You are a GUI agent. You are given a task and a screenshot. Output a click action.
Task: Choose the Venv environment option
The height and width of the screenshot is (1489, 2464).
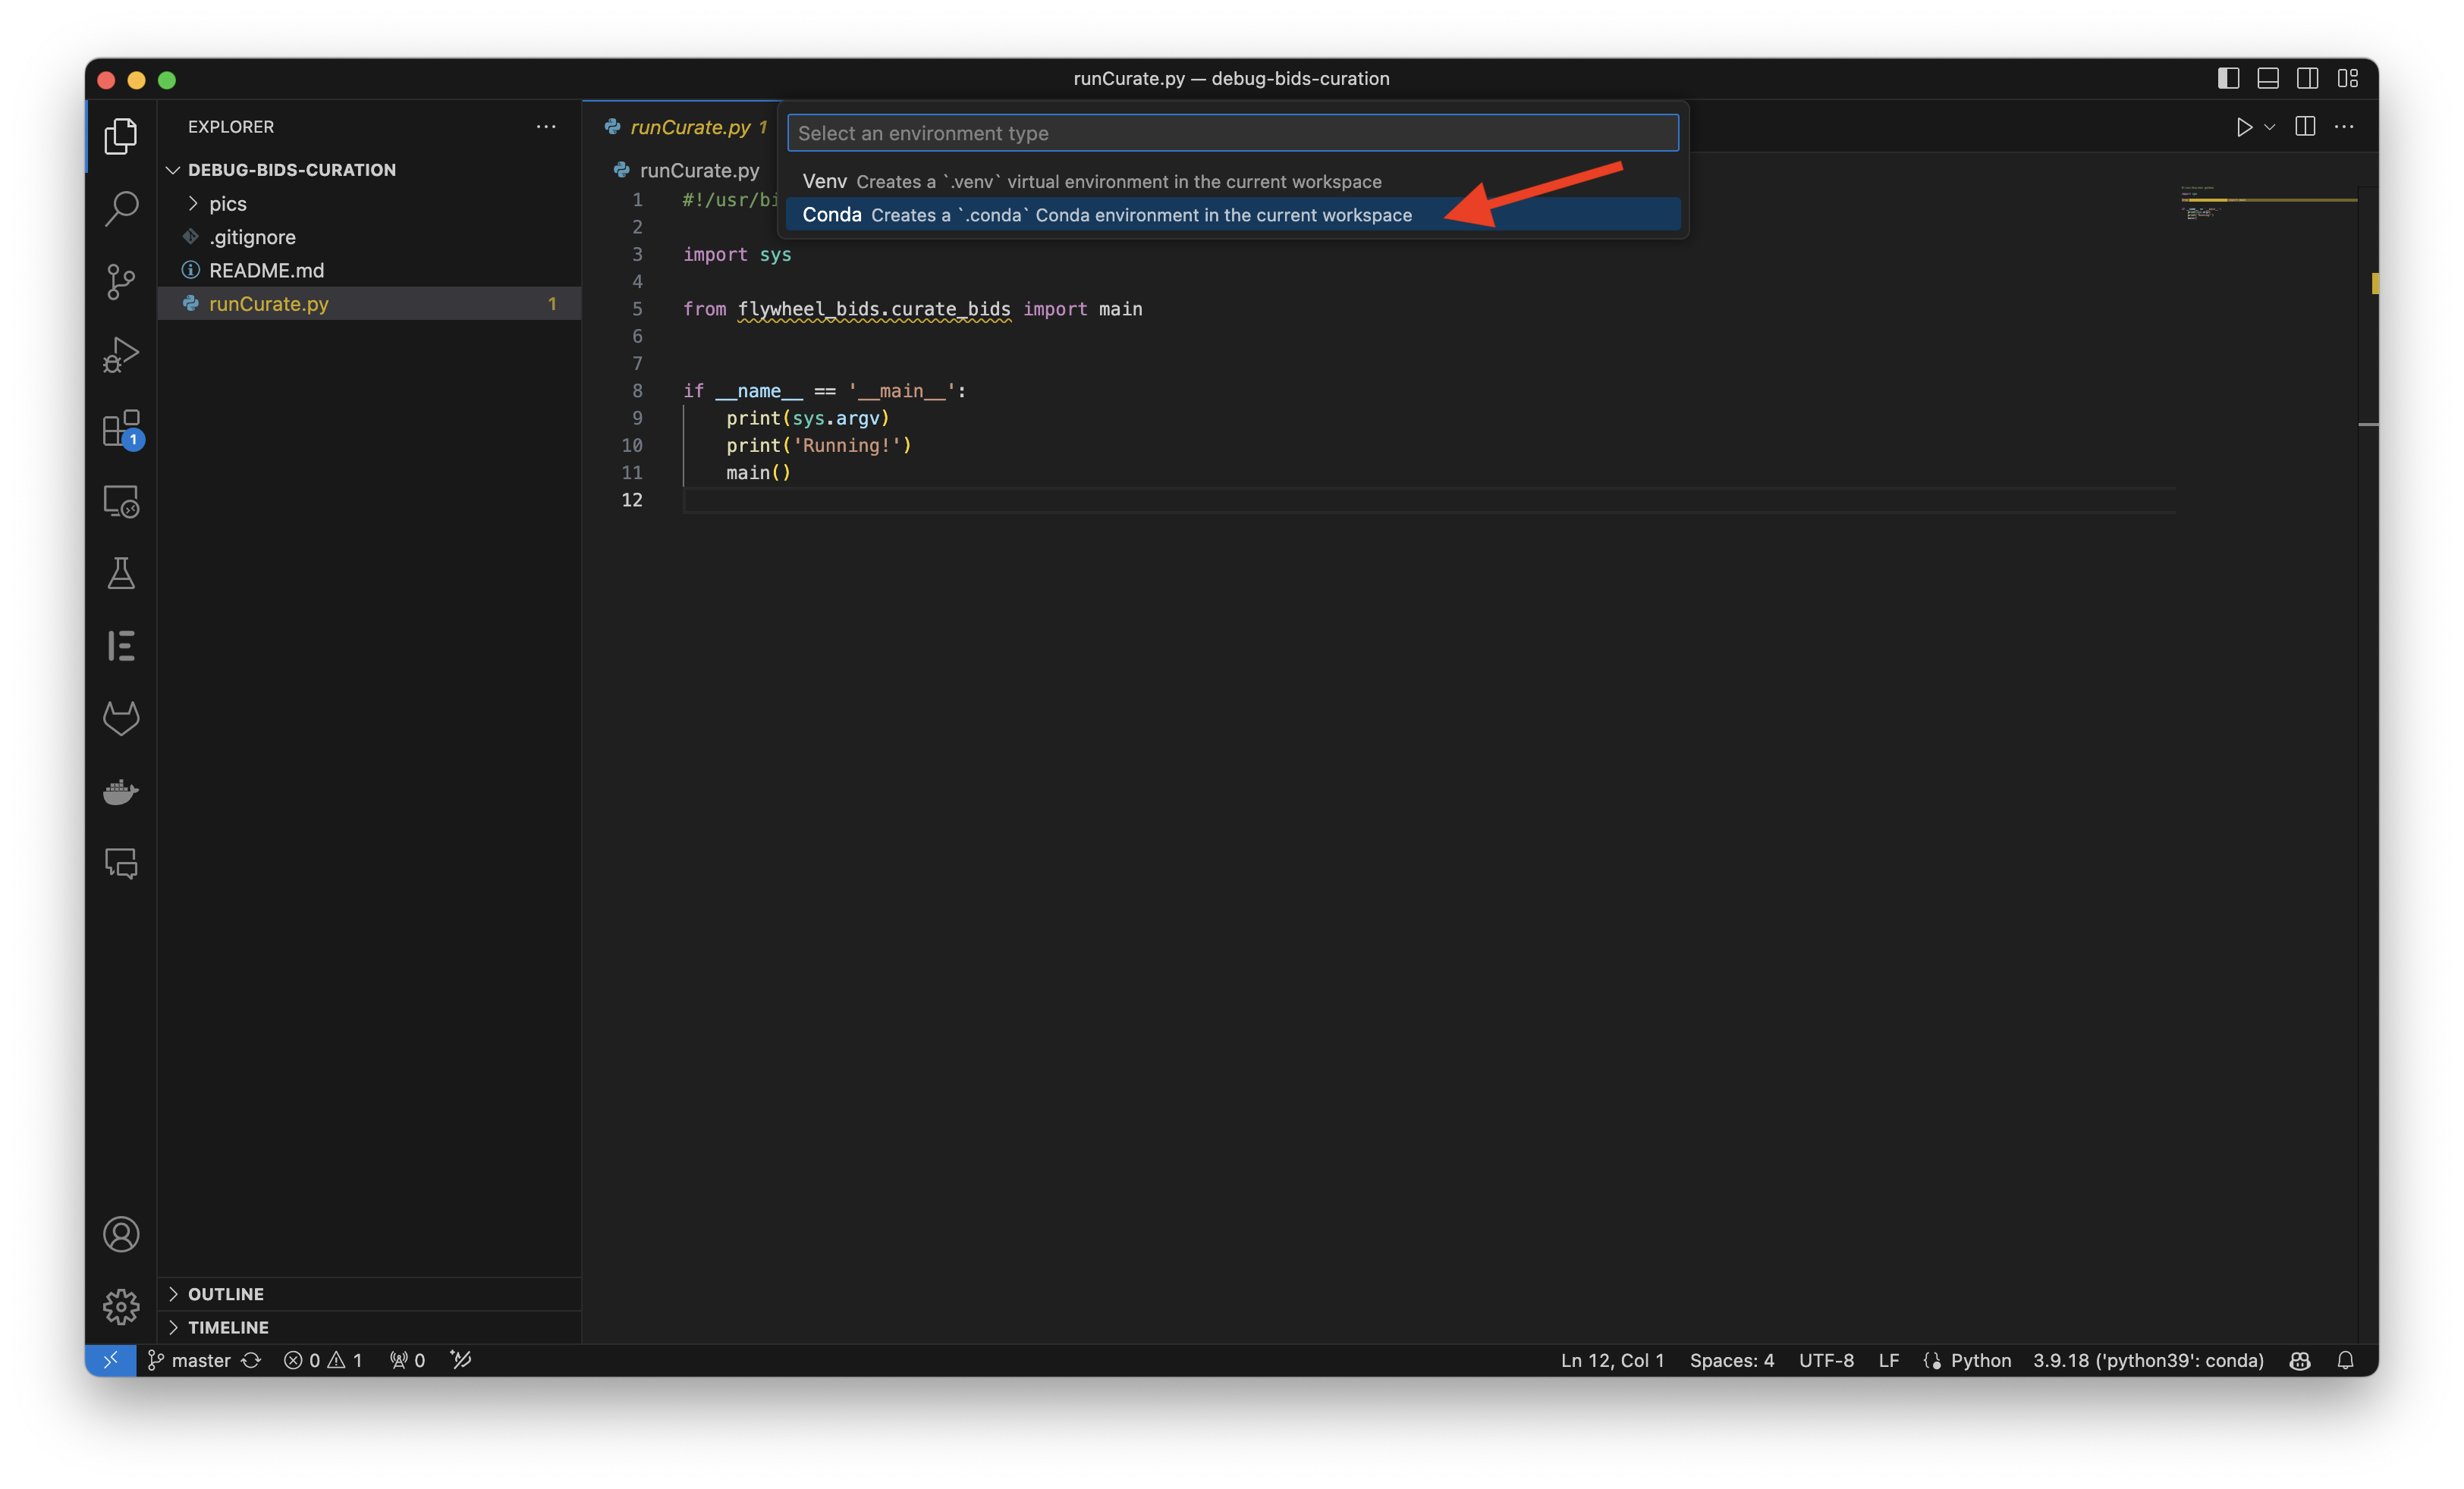(1232, 181)
